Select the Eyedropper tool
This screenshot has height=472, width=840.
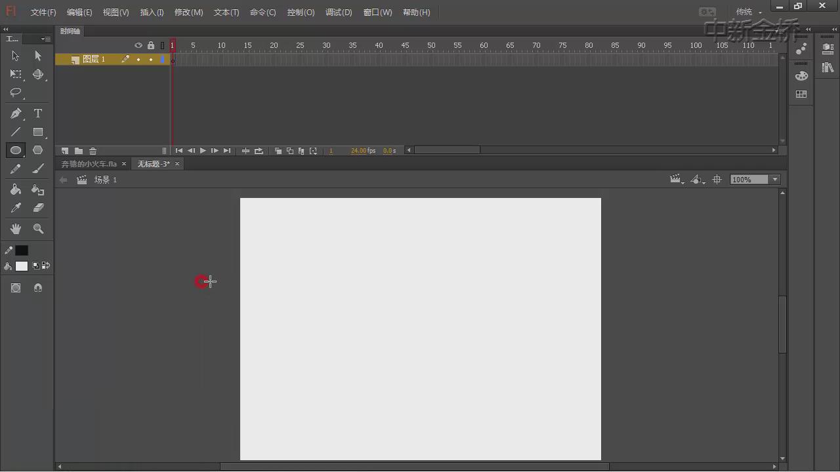coord(16,208)
